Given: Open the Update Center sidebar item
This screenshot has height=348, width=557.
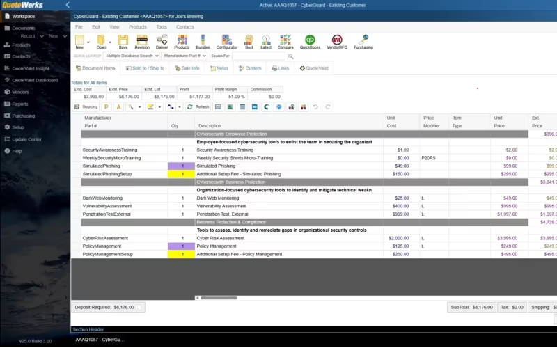Looking at the screenshot, I should 26,139.
